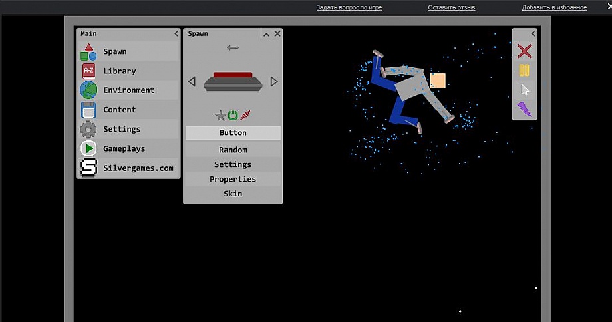Click the gray star favorite icon

coord(221,115)
